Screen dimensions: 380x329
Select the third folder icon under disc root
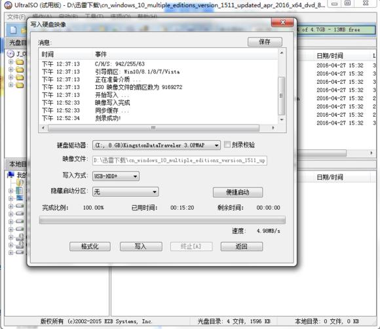coord(20,77)
